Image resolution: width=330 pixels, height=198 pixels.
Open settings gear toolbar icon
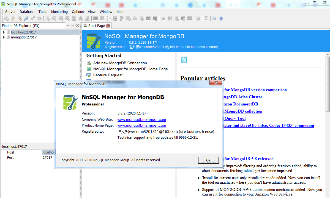click(x=198, y=19)
